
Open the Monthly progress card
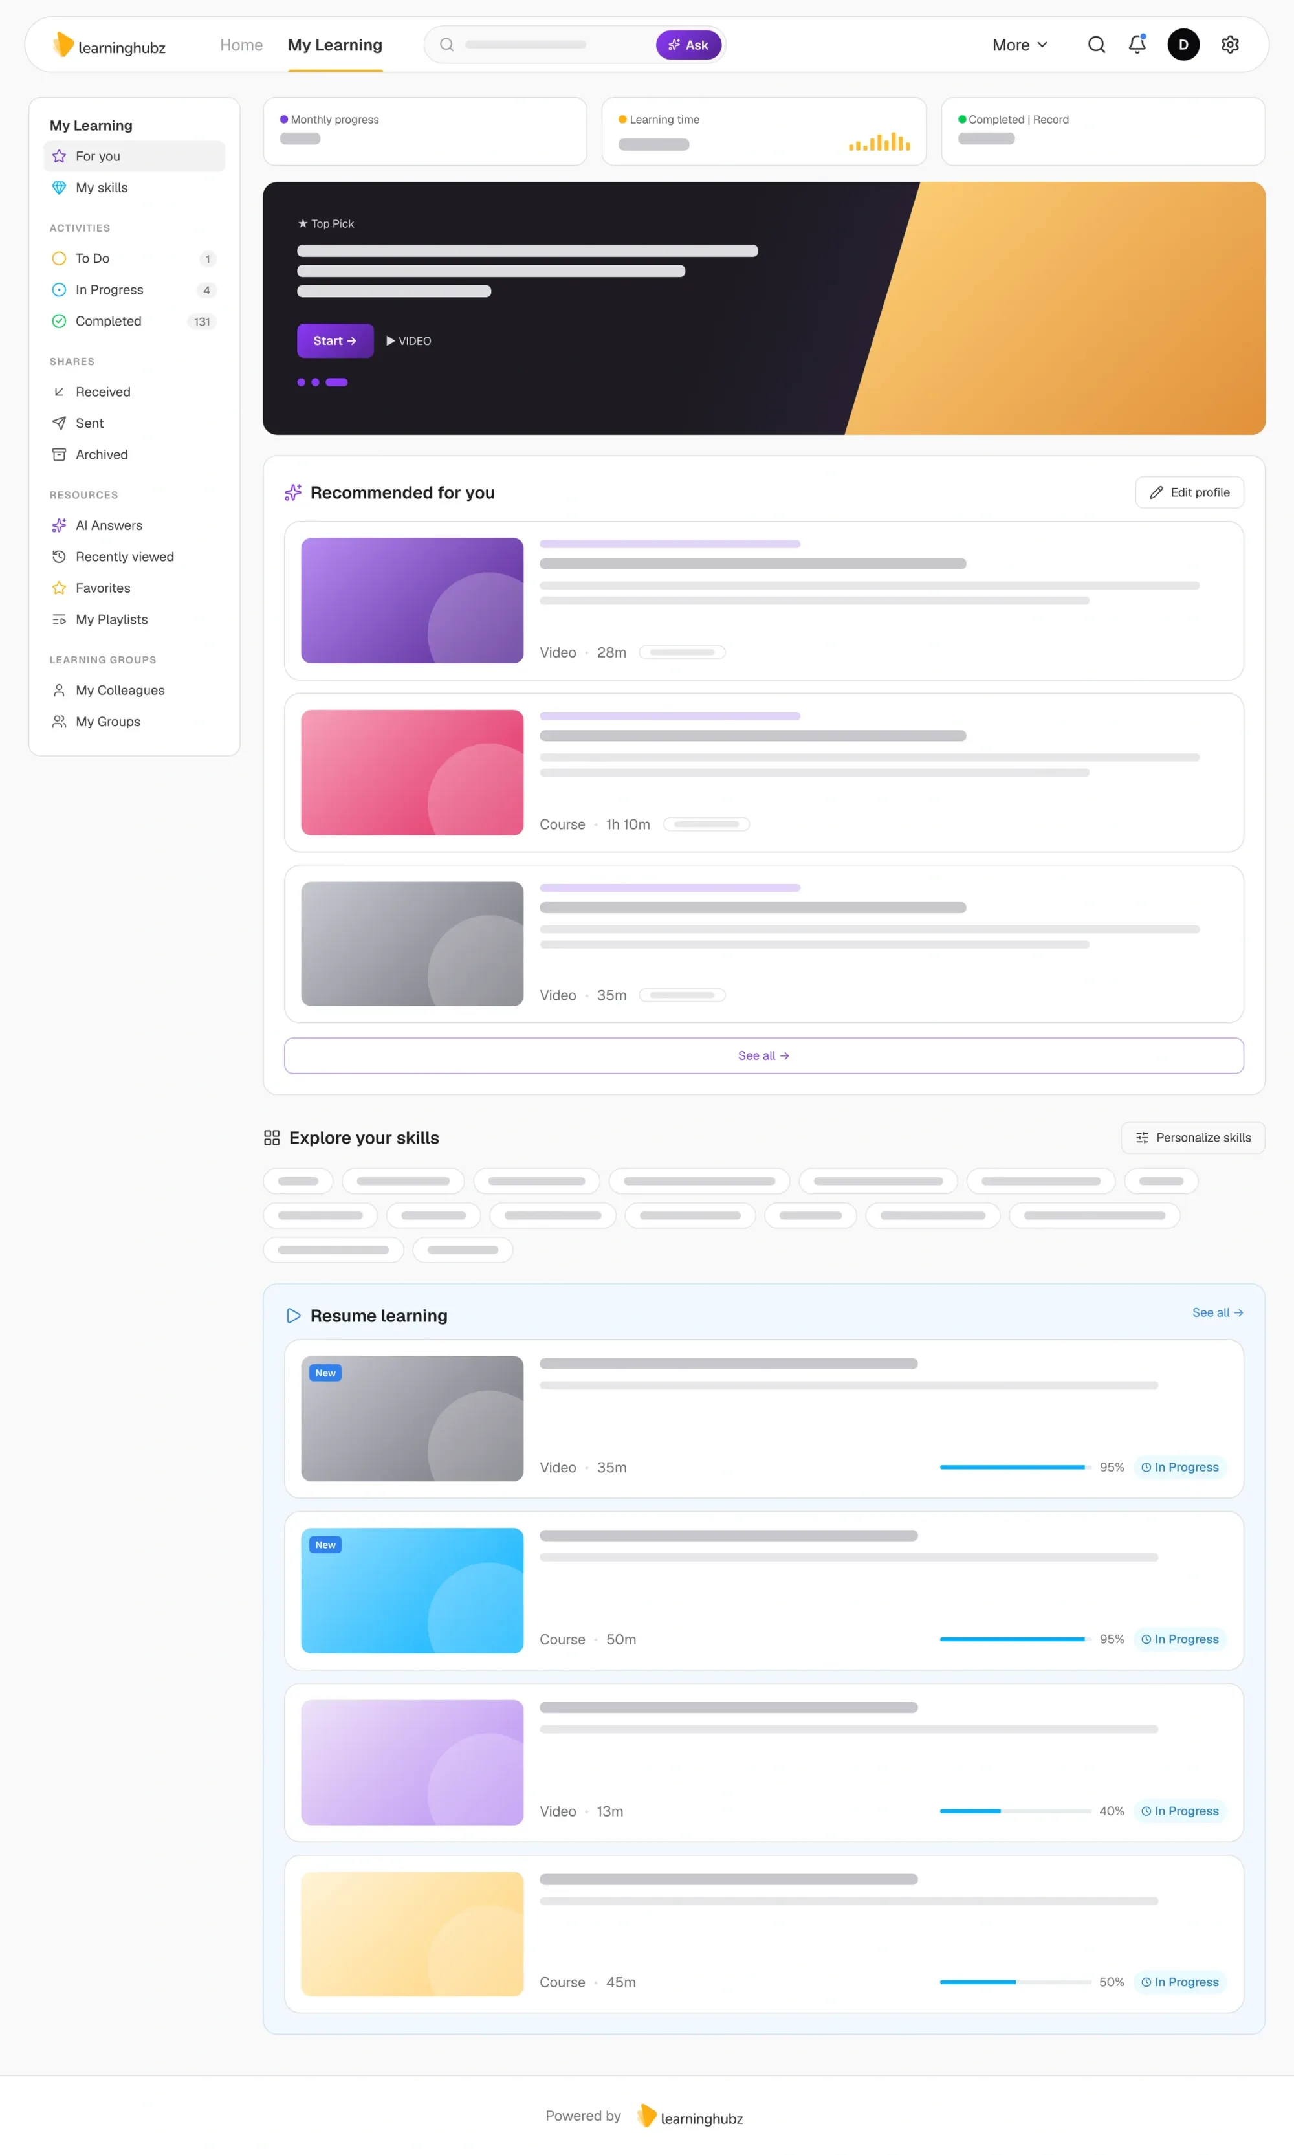(x=424, y=131)
